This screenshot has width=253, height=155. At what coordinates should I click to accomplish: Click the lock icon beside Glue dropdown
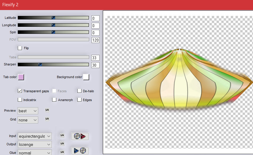[x=62, y=152]
